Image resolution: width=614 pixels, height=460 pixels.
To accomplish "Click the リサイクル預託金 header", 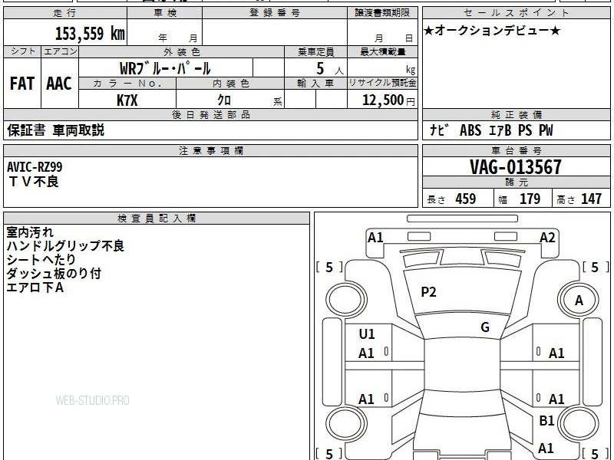I will (x=382, y=84).
